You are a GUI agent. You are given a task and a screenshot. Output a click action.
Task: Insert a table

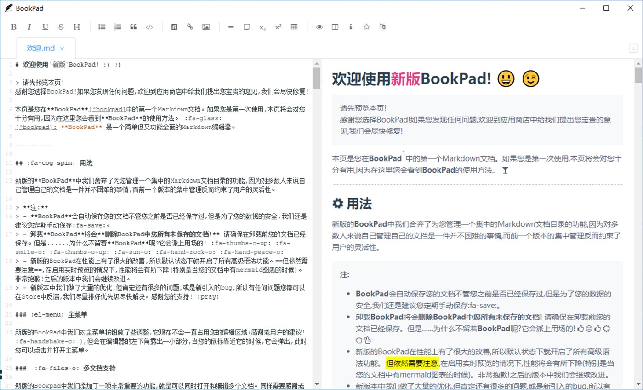294,27
